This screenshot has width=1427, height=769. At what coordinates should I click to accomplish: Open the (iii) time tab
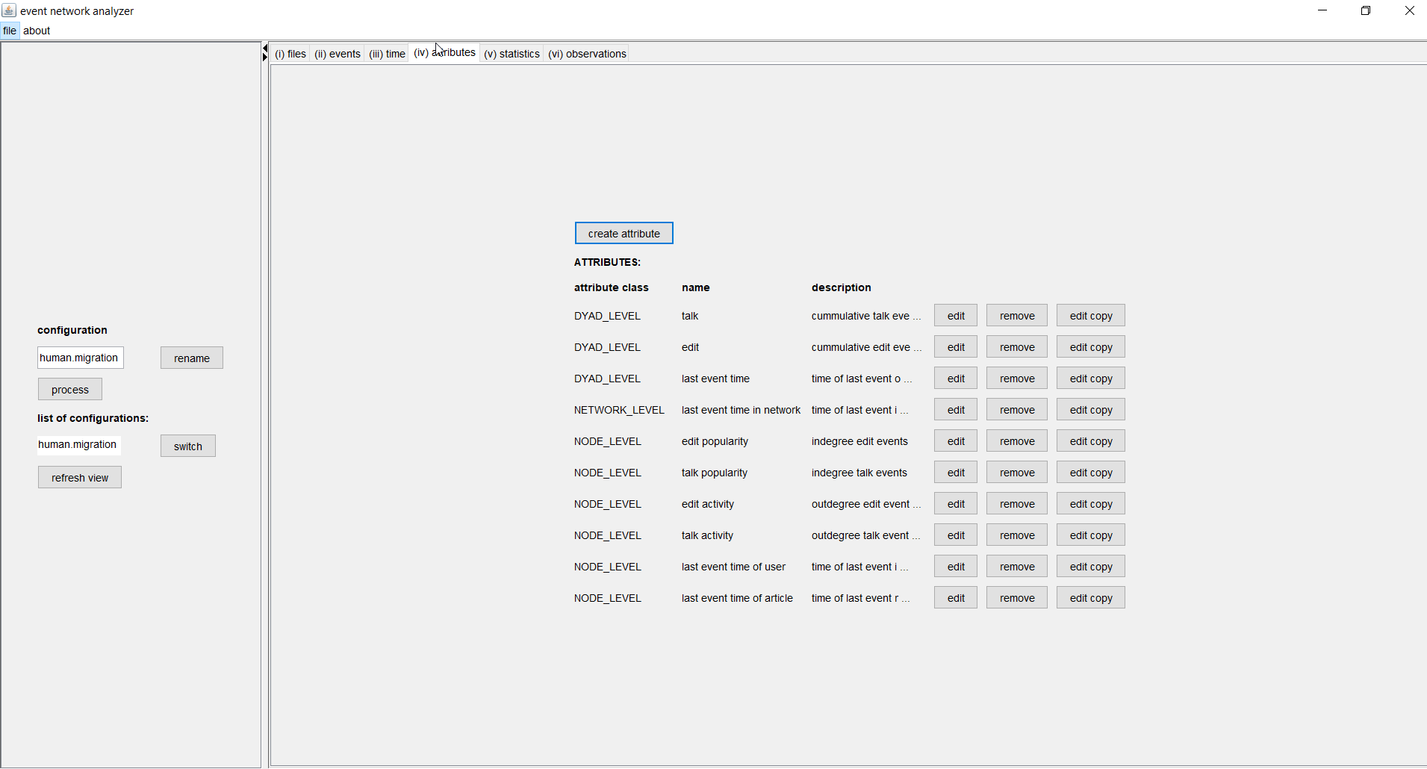pos(387,54)
